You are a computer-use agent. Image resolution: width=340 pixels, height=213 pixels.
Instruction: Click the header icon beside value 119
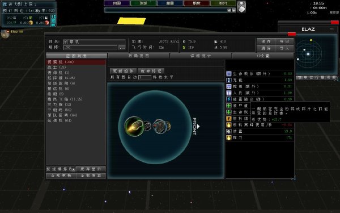click(x=184, y=47)
